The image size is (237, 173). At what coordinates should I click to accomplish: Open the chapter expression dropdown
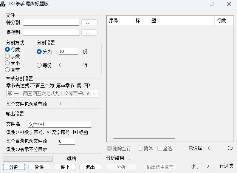[x=95, y=94]
